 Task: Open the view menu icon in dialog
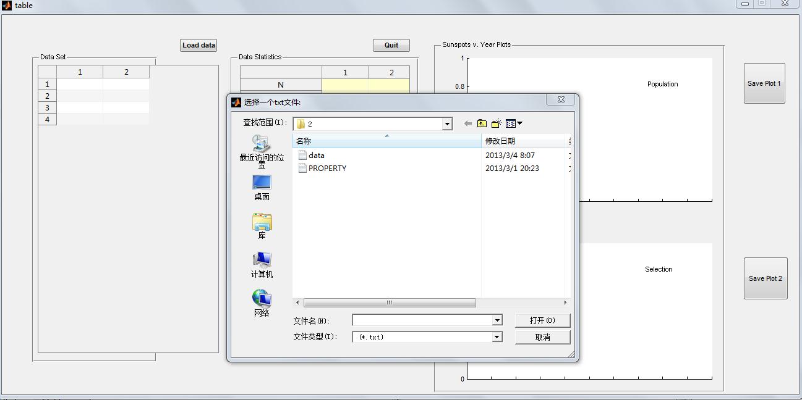click(x=514, y=123)
